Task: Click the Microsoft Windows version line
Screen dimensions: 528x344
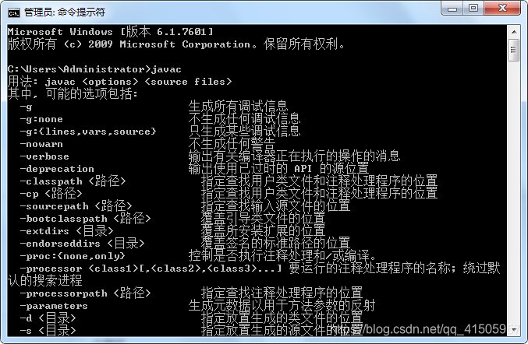Action: [x=111, y=32]
